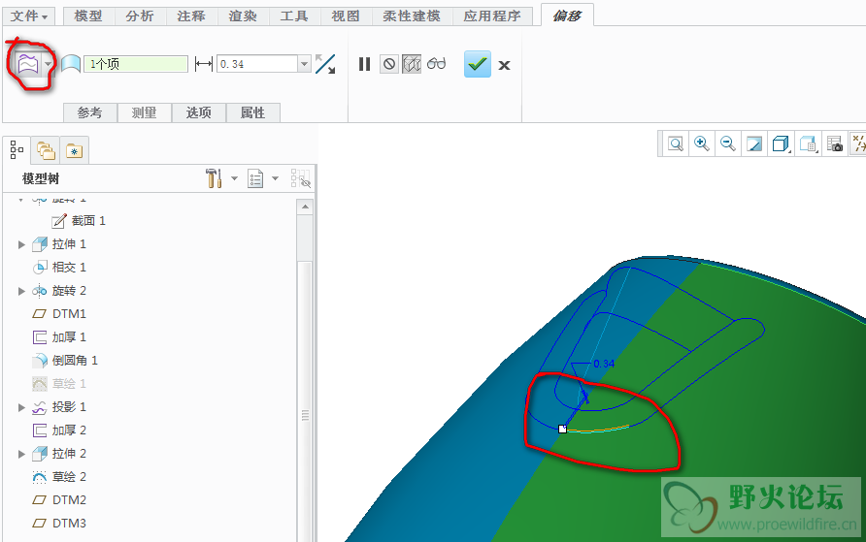The width and height of the screenshot is (866, 542).
Task: Toggle the verify glasses preview icon
Action: coord(436,63)
